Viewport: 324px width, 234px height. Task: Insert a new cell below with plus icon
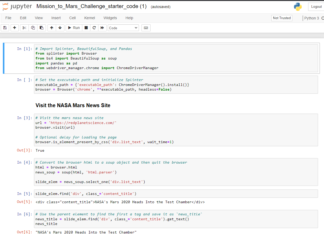click(14, 28)
